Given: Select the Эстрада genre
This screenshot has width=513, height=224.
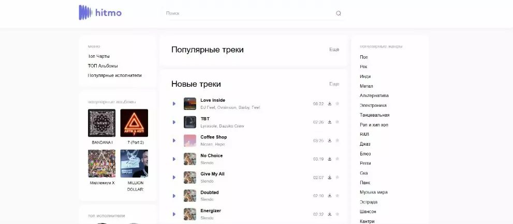Looking at the screenshot, I should (369, 202).
